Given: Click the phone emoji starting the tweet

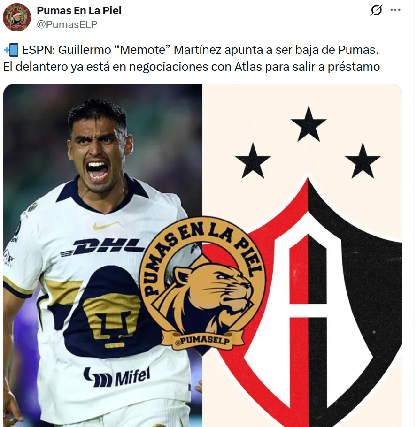Looking at the screenshot, I should pos(11,50).
